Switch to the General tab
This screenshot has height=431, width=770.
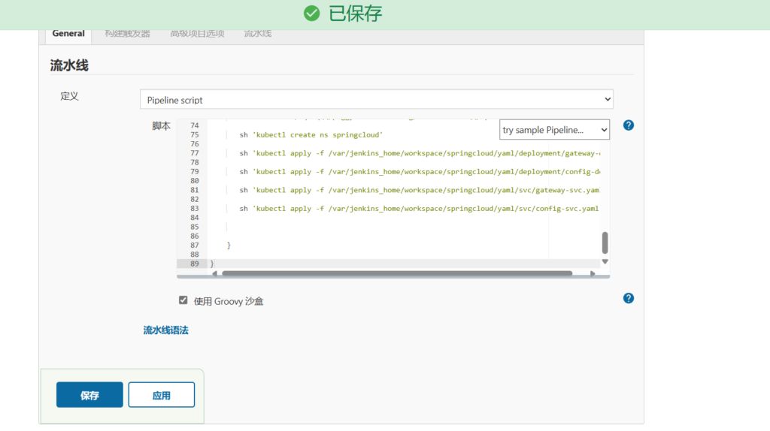(68, 34)
